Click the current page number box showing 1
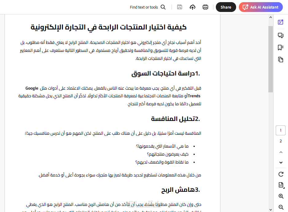Viewport: 288px width, 212px height. click(x=280, y=130)
